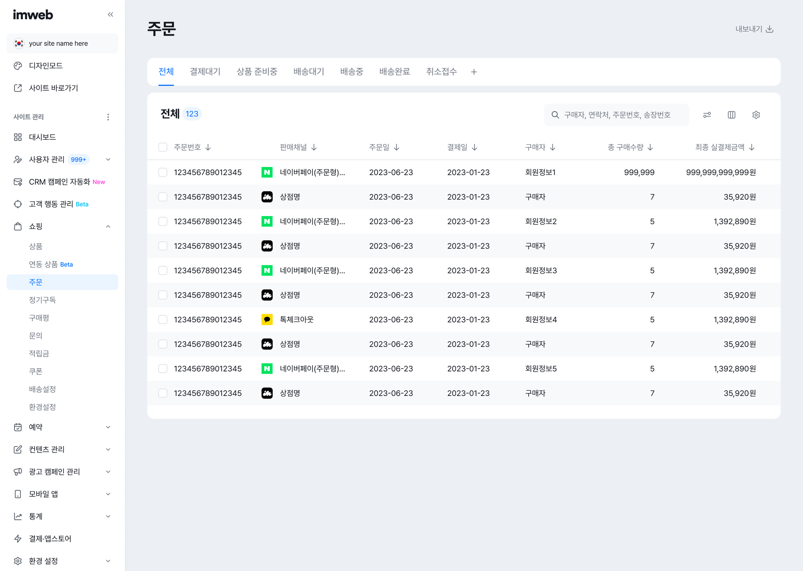This screenshot has height=571, width=803.
Task: Click the 광고 캠페인 관리 megaphone icon
Action: 18,472
